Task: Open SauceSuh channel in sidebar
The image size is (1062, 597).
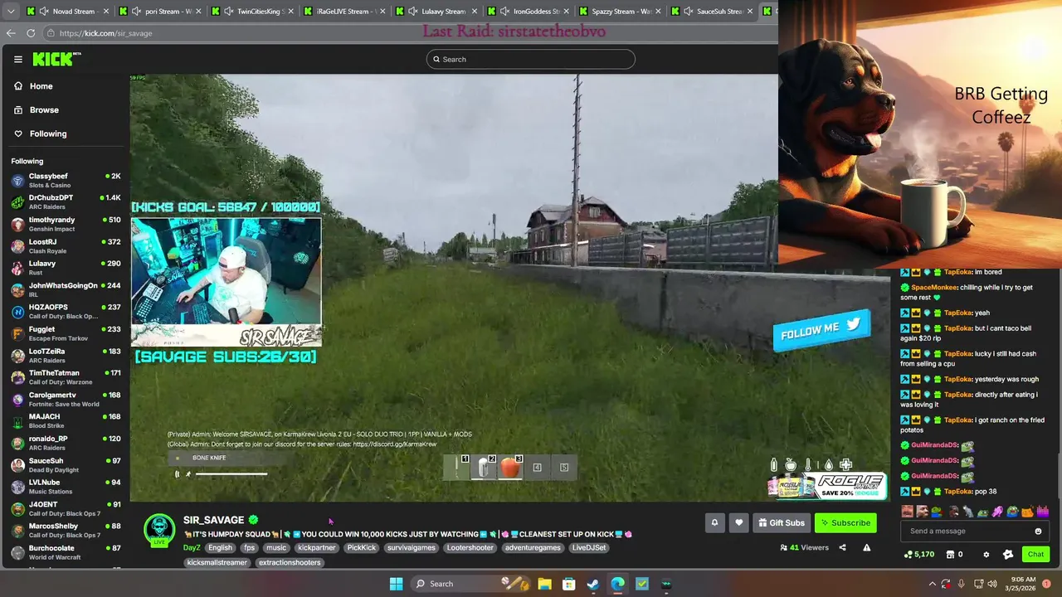Action: (x=66, y=464)
